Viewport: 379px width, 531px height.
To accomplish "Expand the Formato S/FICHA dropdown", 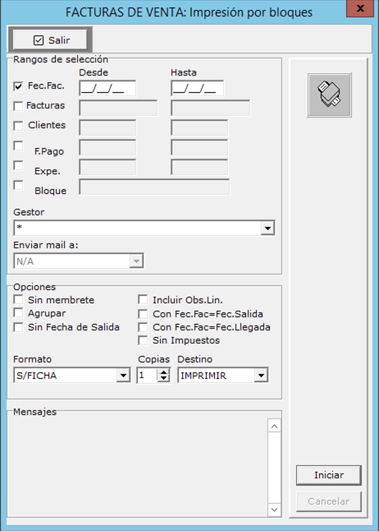I will 123,376.
